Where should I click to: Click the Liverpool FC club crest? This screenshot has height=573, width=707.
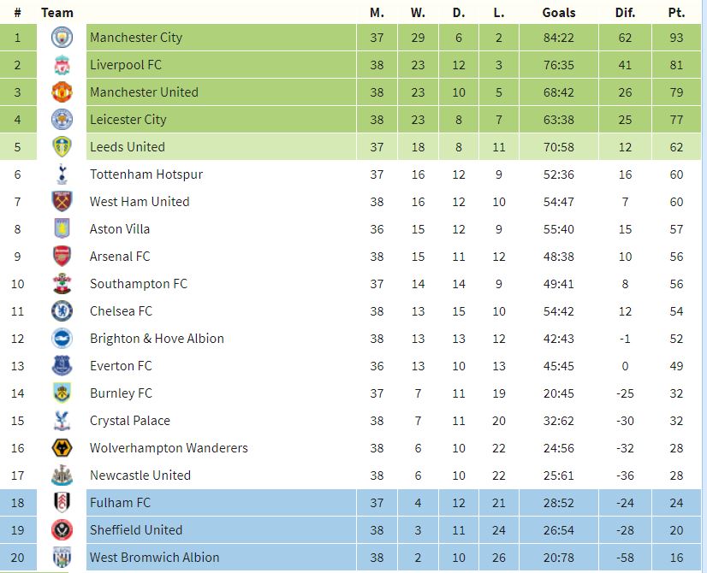pyautogui.click(x=62, y=65)
